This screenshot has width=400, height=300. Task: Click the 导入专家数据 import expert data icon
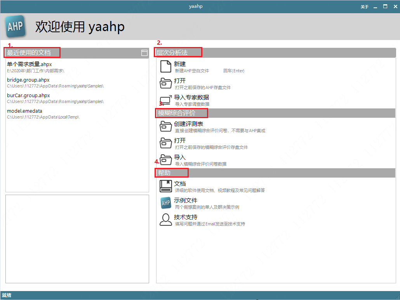click(165, 99)
